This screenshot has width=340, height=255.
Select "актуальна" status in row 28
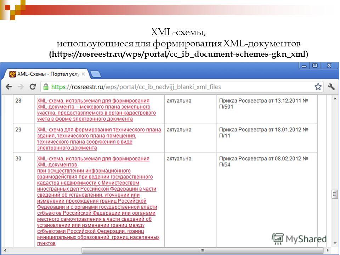click(x=179, y=101)
